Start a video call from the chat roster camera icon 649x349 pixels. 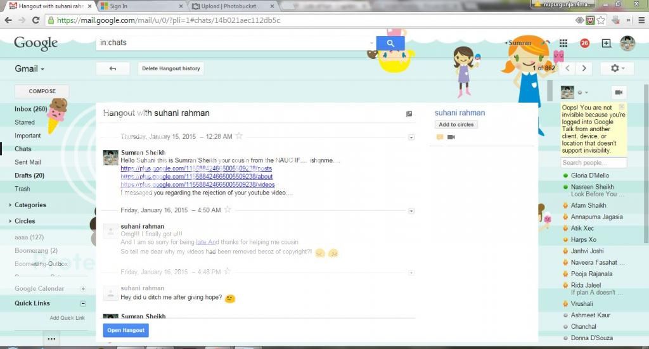619,92
